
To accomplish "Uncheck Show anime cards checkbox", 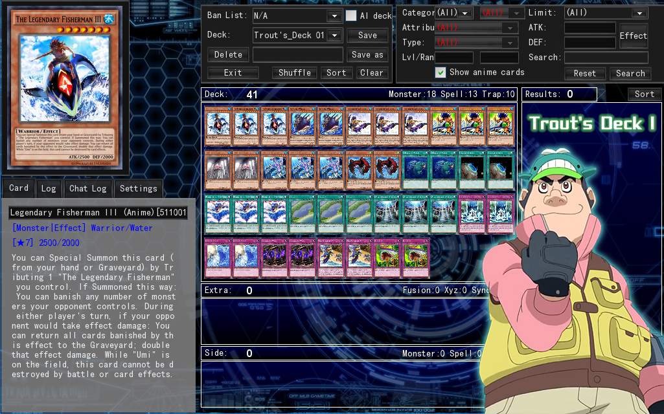I will tap(441, 72).
